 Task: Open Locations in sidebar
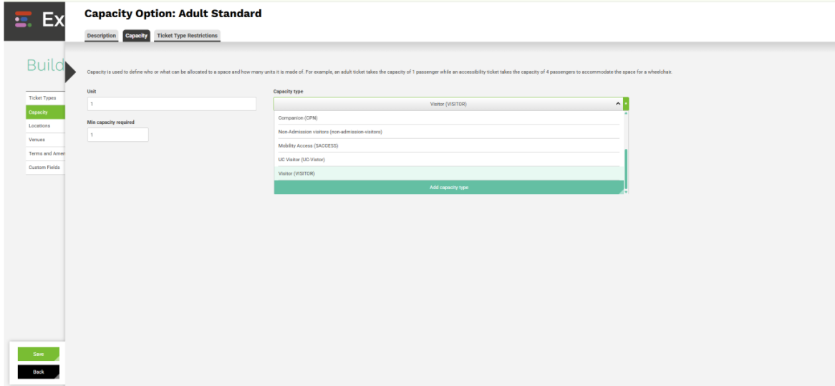(x=45, y=125)
